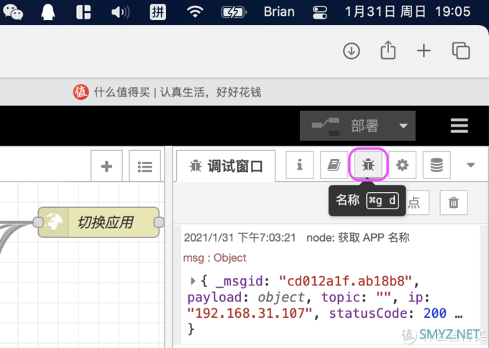This screenshot has width=489, height=348.
Task: Click the 切换应用 node output port
Action: pyautogui.click(x=159, y=222)
